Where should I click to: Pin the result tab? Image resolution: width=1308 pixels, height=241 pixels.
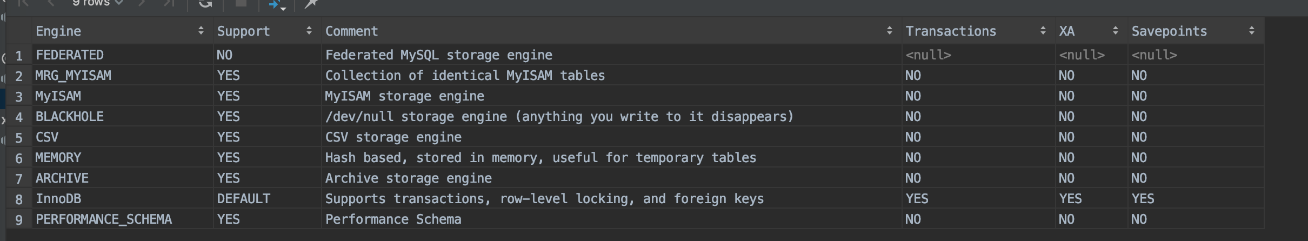point(311,4)
